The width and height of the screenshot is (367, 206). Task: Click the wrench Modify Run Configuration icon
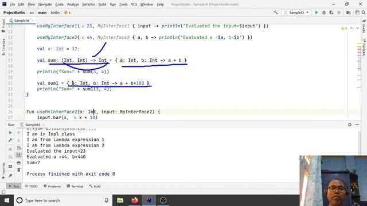pyautogui.click(x=10, y=140)
